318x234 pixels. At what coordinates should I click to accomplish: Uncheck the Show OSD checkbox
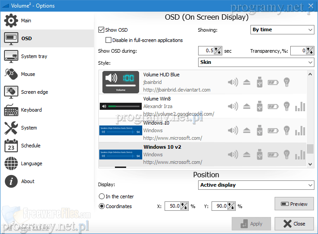[x=101, y=30]
